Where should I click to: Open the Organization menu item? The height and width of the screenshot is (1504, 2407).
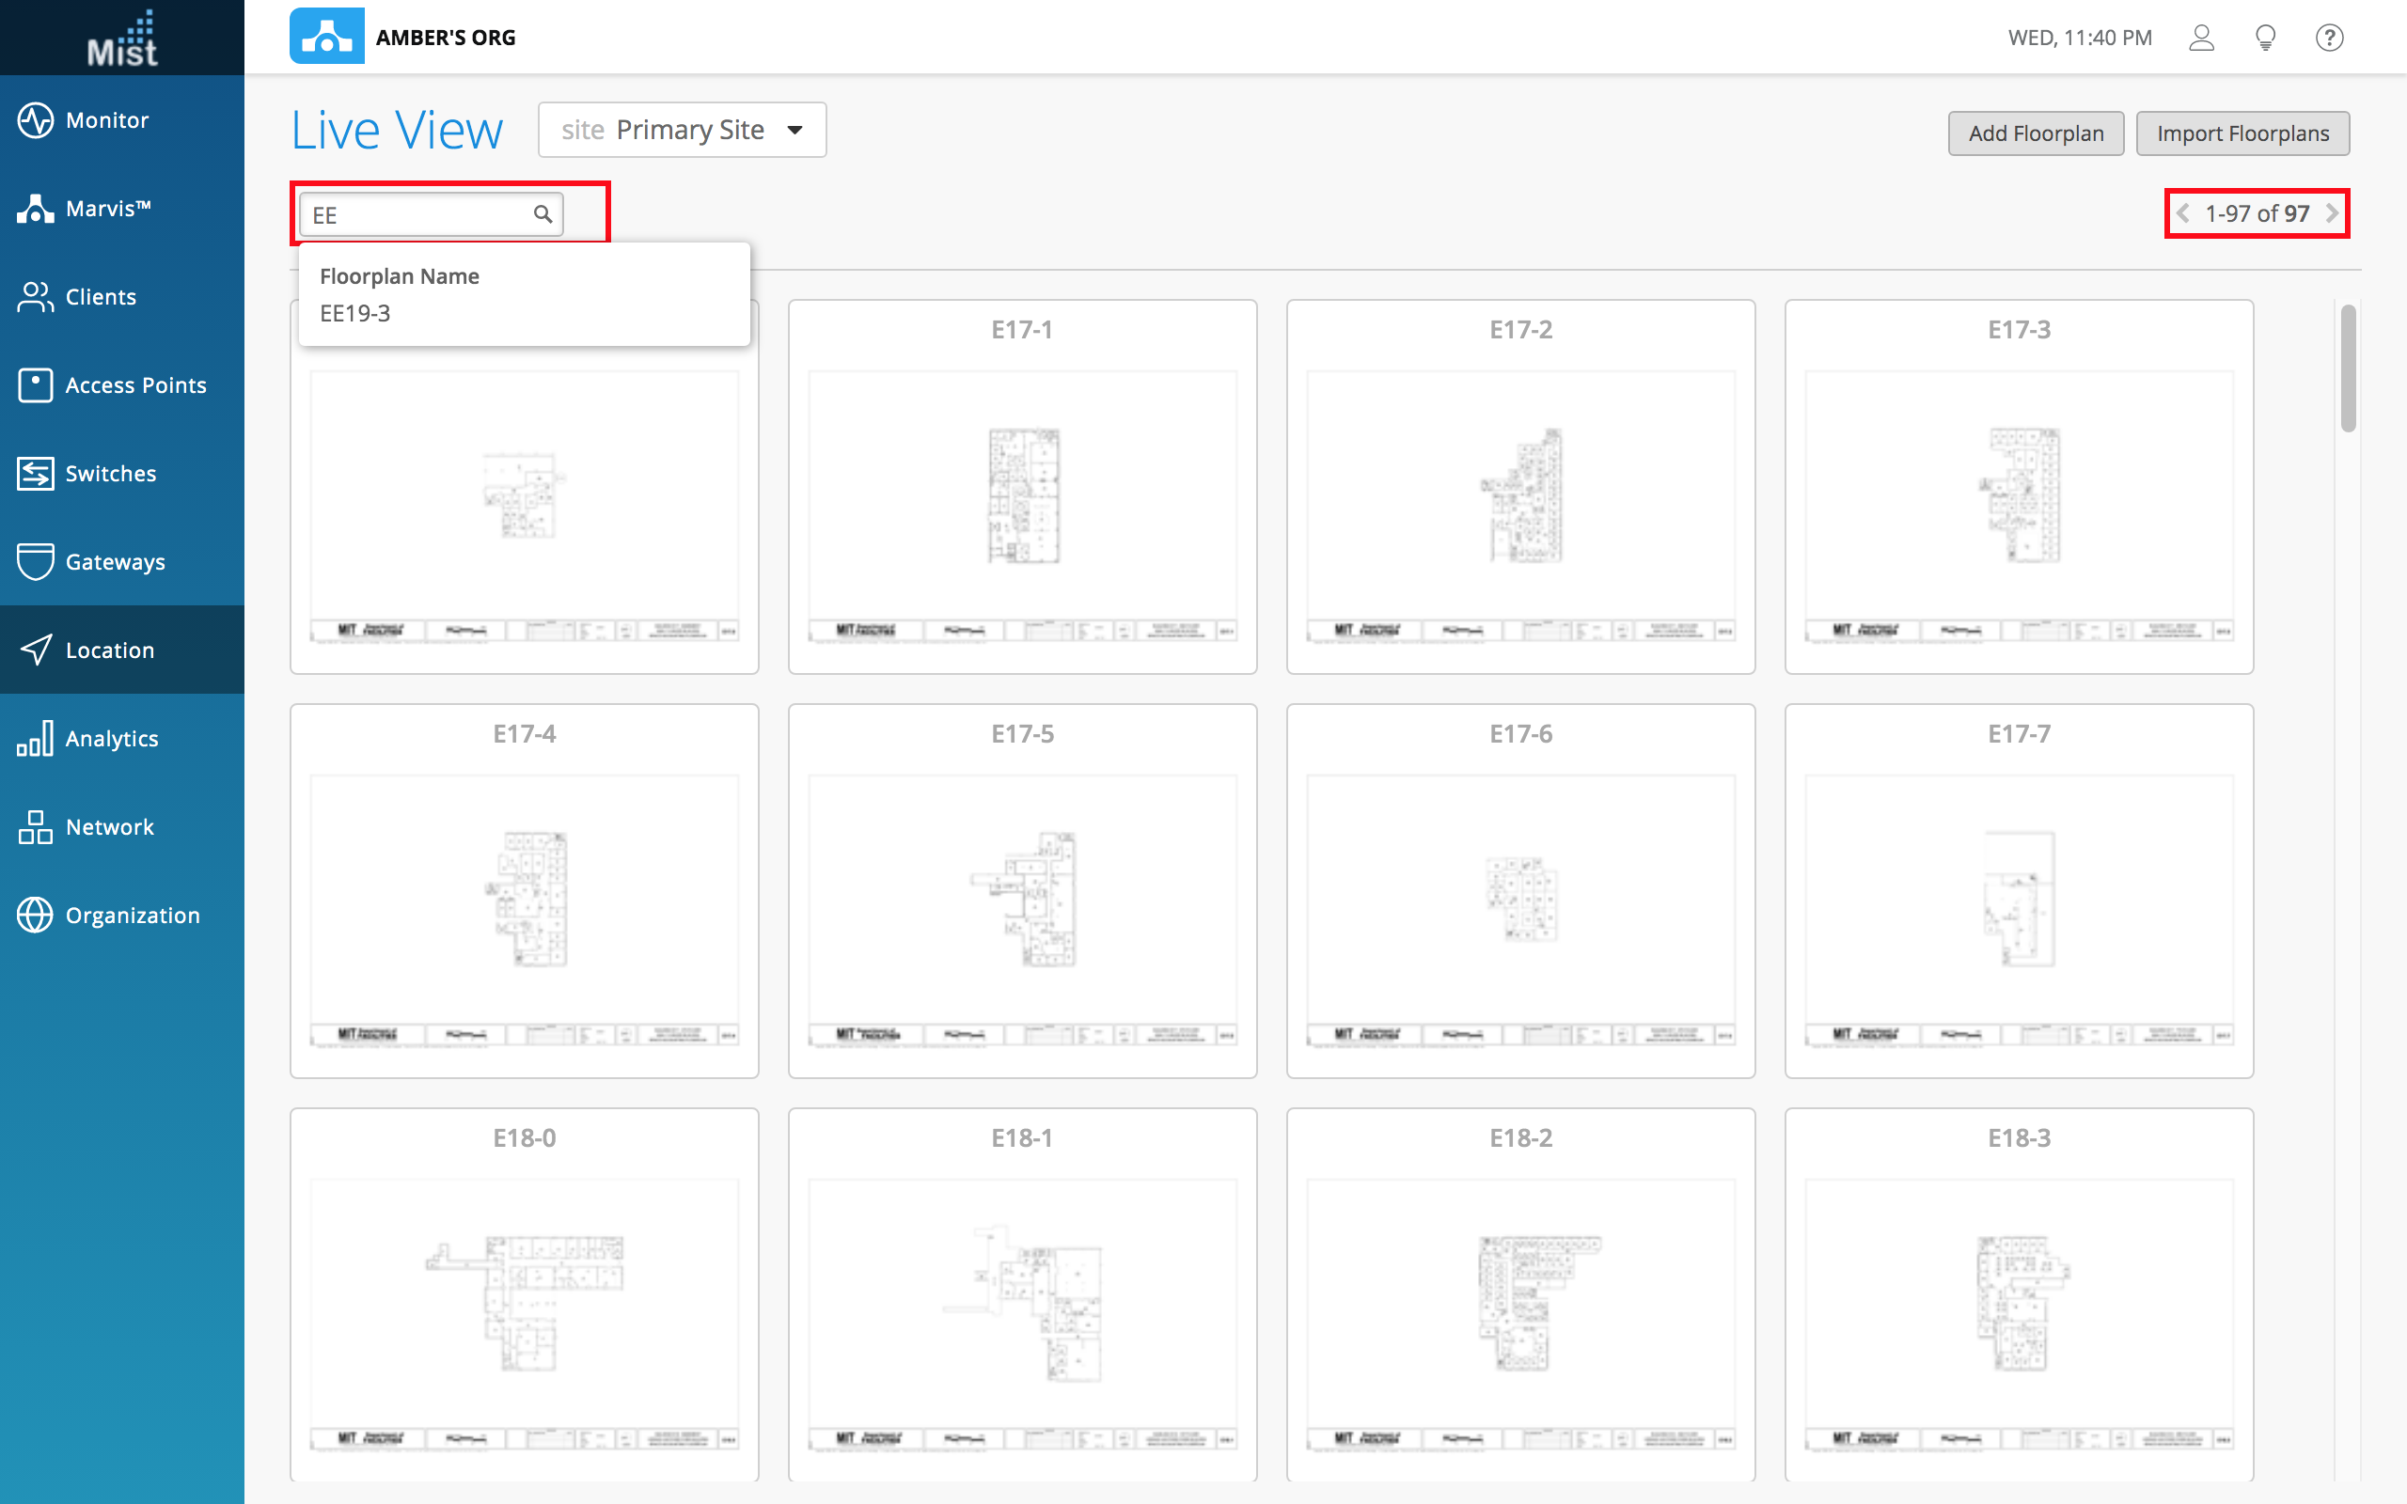click(133, 916)
